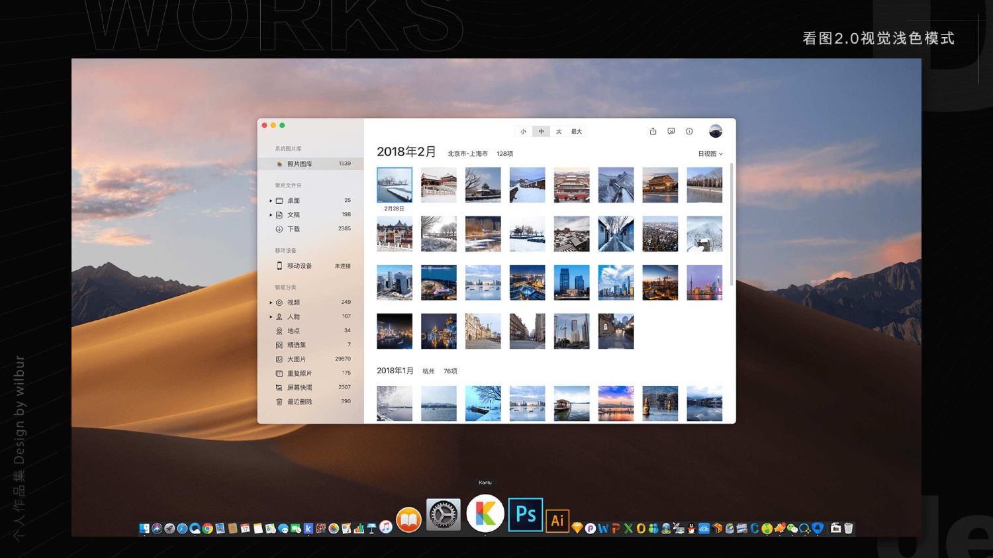Open the user avatar profile picture

716,131
